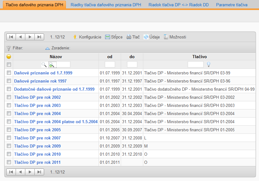Open link Dodatočné daňové priznanie od 1.7.1999
Screen dimensions: 259x181
54,89
